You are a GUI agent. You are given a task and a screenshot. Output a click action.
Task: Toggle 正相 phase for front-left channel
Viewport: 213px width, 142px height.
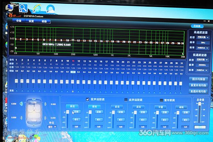pos(76,112)
